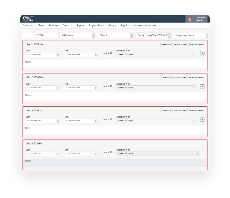Focus the Dec 1 End time field
Image resolution: width=230 pixels, height=198 pixels.
(x=79, y=55)
